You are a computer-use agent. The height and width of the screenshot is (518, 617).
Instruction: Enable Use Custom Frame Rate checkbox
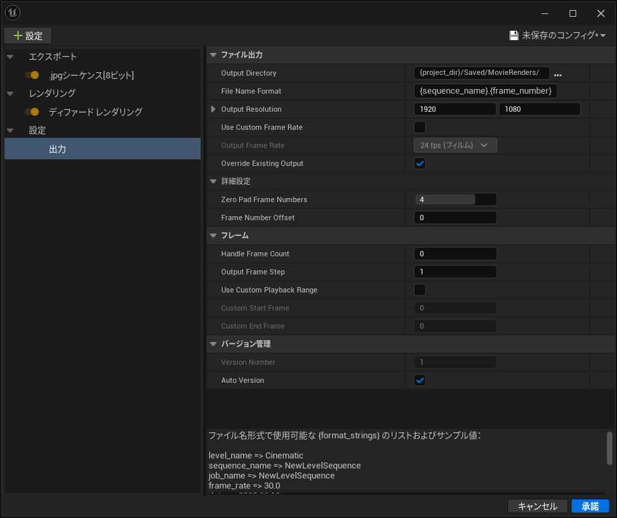point(420,127)
